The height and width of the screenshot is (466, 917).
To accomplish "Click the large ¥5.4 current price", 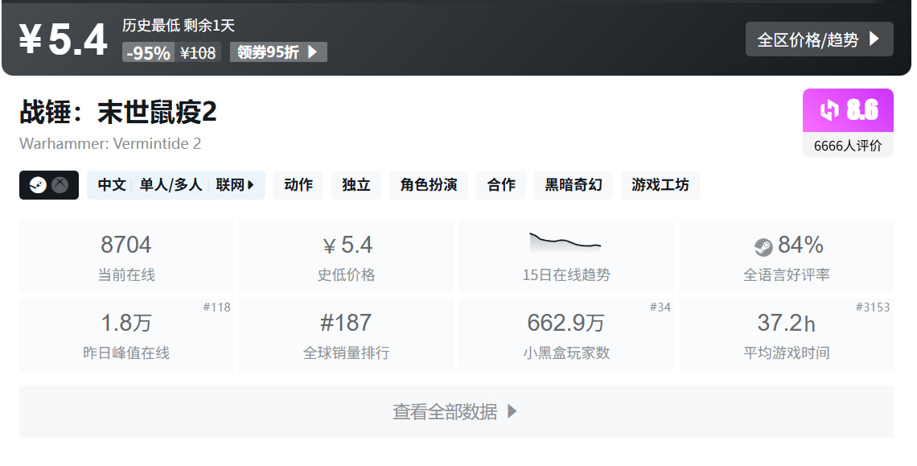I will click(x=64, y=39).
